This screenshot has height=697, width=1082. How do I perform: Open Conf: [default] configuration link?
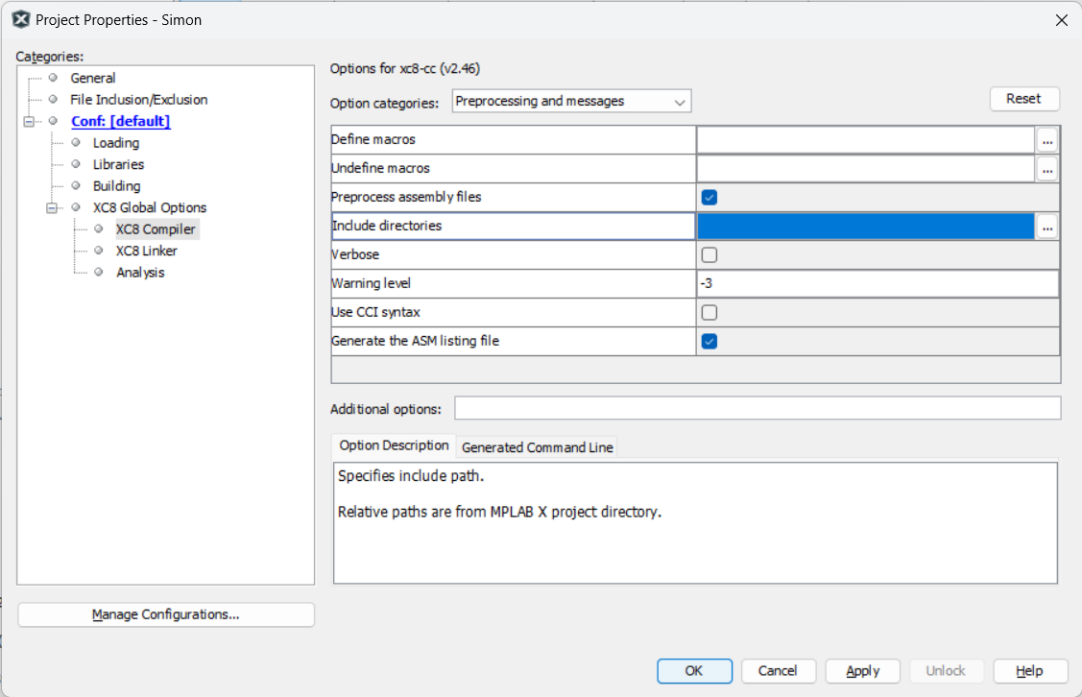(x=121, y=122)
